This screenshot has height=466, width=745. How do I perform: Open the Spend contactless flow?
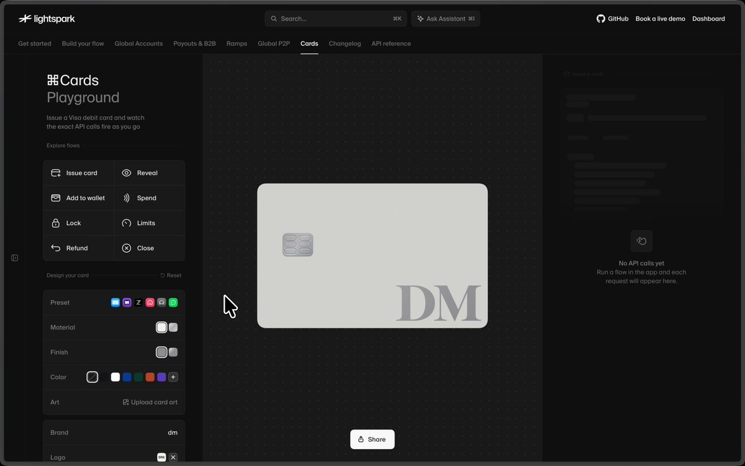coord(150,198)
